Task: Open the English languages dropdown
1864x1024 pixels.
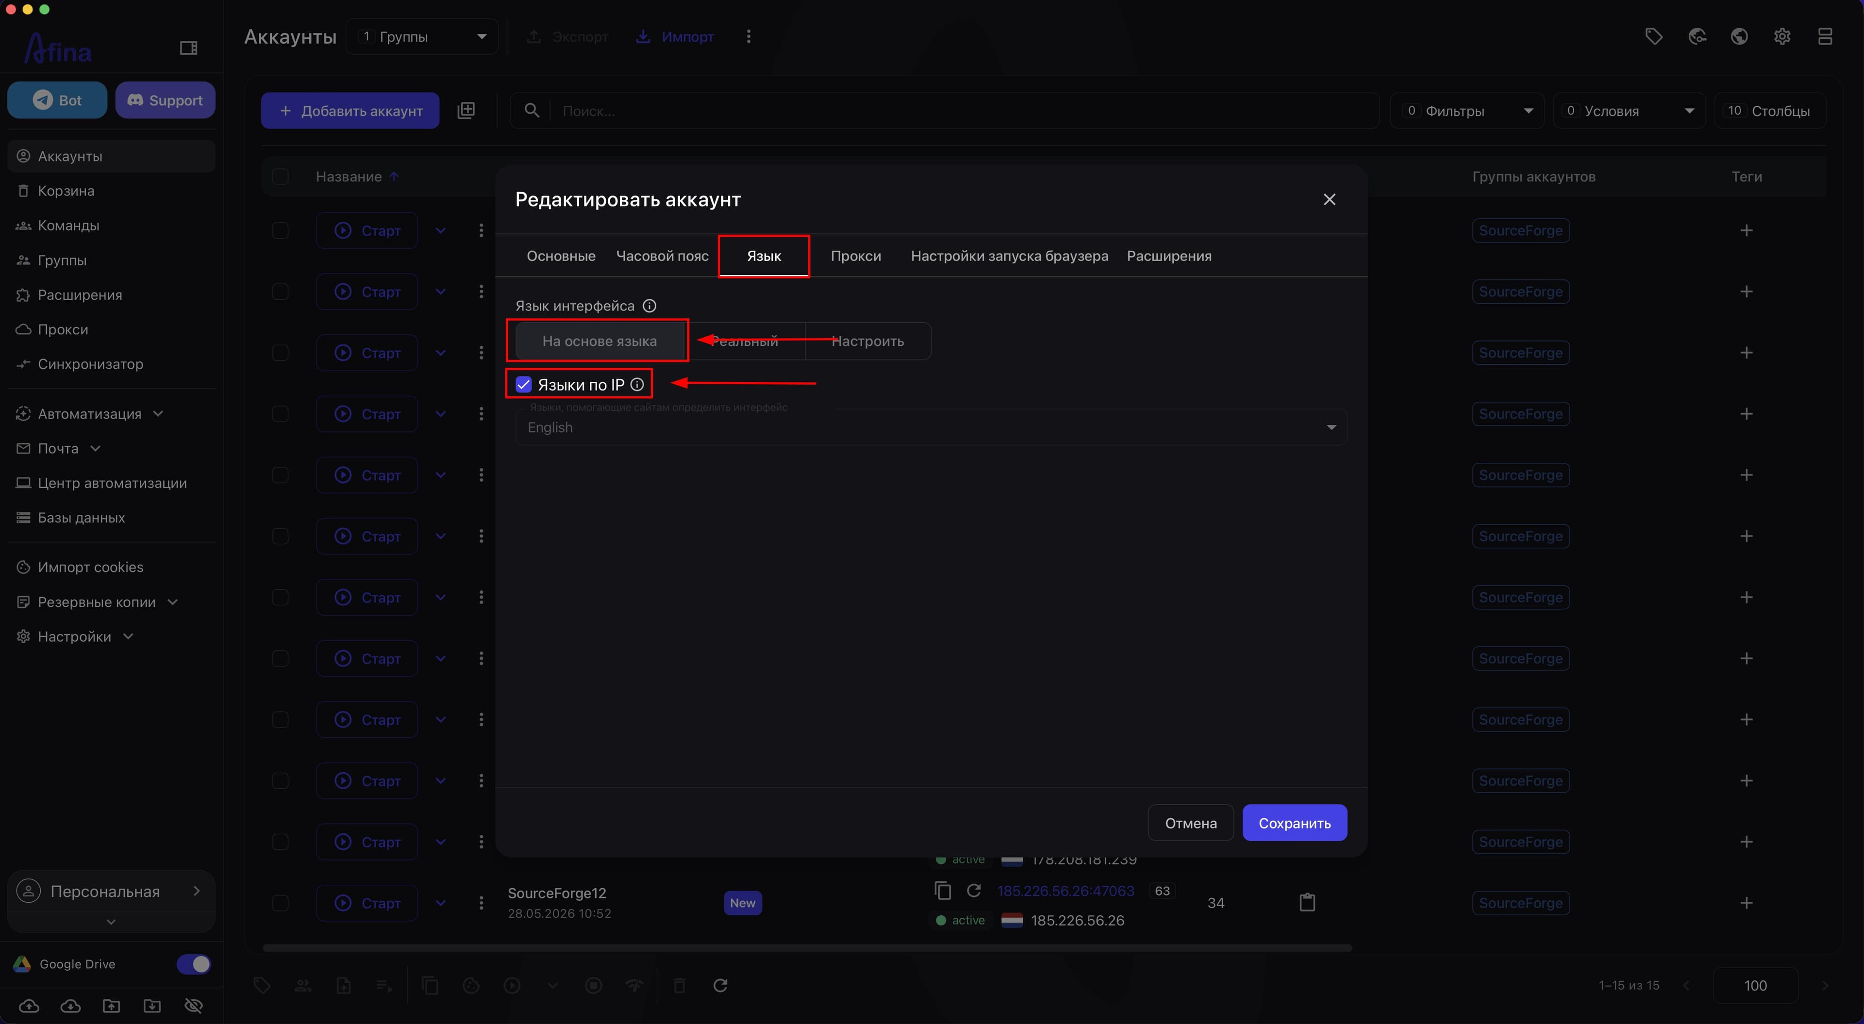Action: tap(931, 427)
